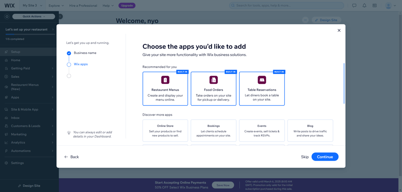Click the Sales icon in sidebar
Image resolution: width=402 pixels, height=192 pixels.
pos(6,76)
